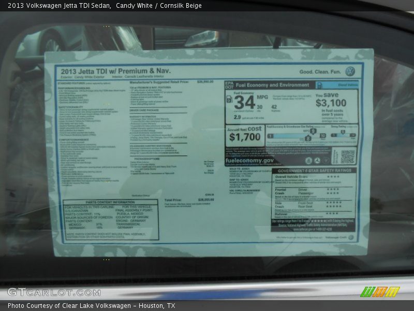The width and height of the screenshot is (414, 311).
Task: Click the fueleconomy.gov web address
Action: pyautogui.click(x=249, y=161)
